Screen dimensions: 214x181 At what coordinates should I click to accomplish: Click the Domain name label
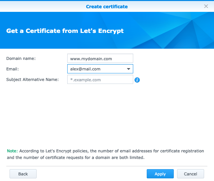click(21, 59)
